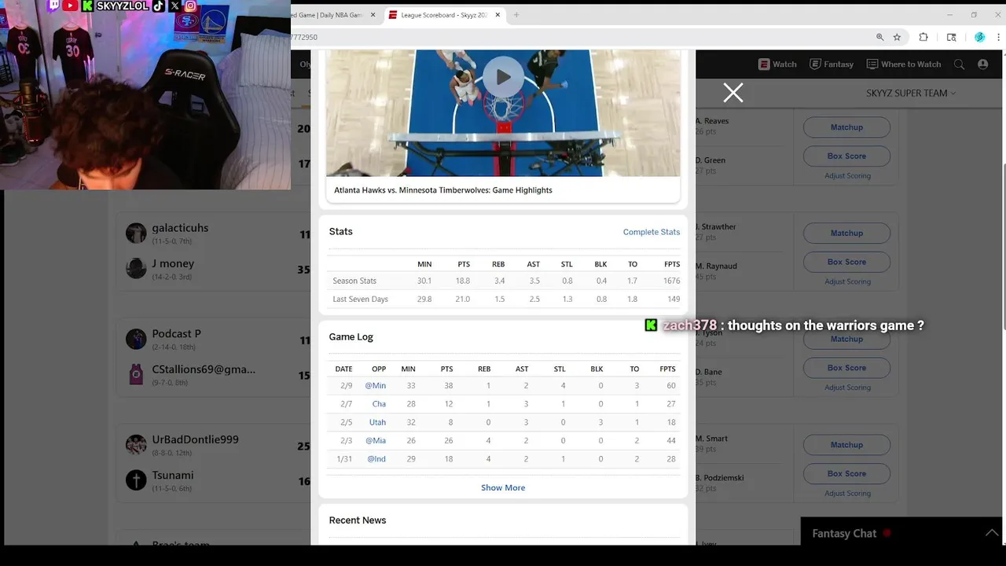The height and width of the screenshot is (566, 1006).
Task: Open the Chrome three-dot menu
Action: [997, 37]
